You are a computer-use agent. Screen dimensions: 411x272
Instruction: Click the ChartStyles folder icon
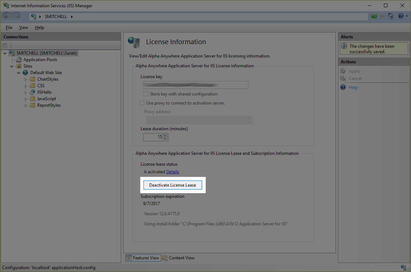click(x=33, y=79)
